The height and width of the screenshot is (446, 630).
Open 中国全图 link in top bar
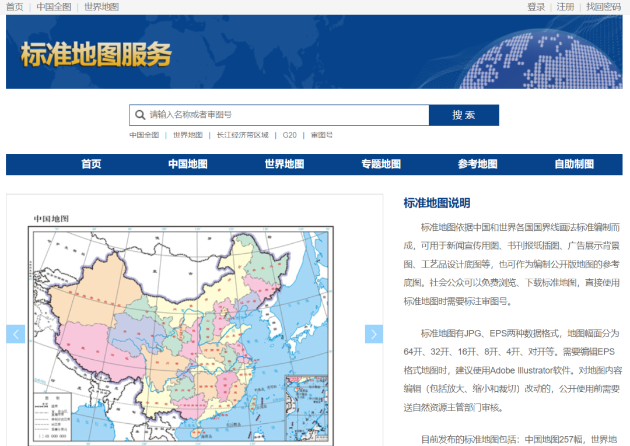54,7
